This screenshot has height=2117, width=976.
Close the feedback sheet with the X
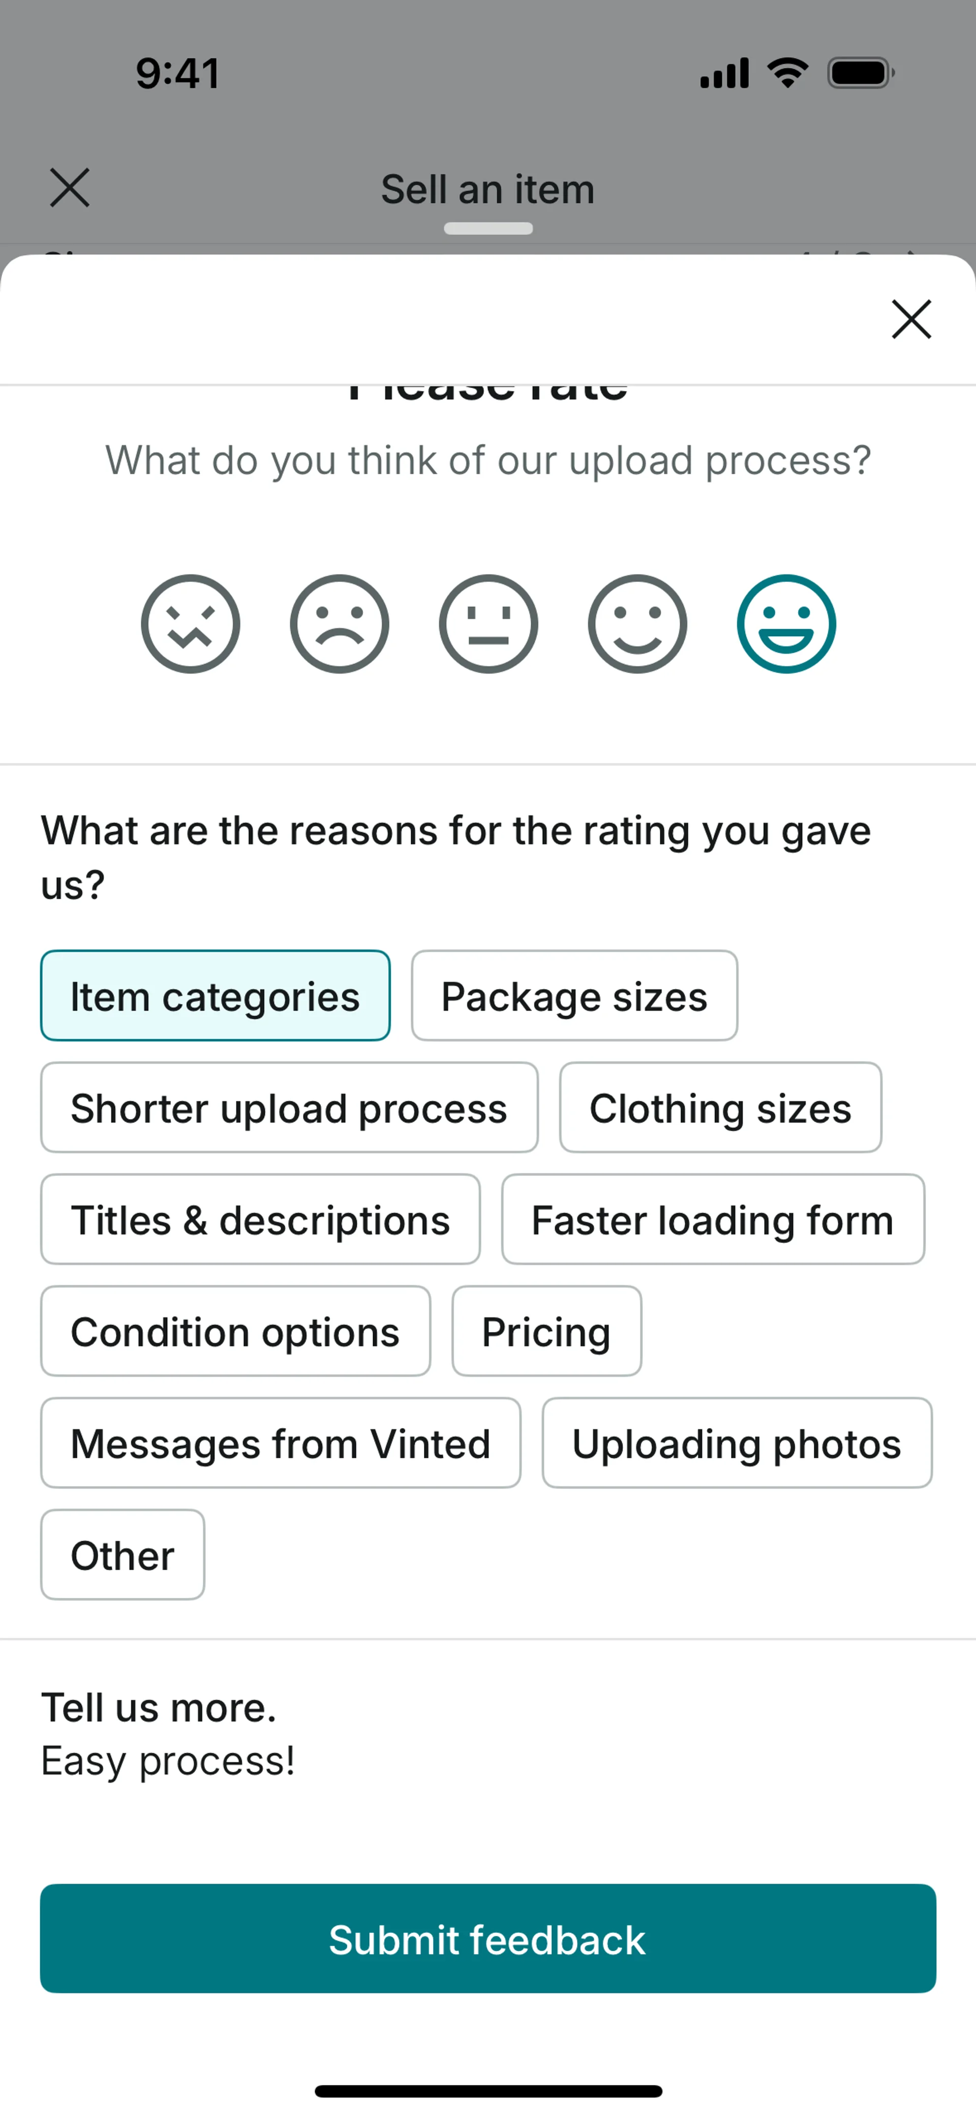coord(911,319)
